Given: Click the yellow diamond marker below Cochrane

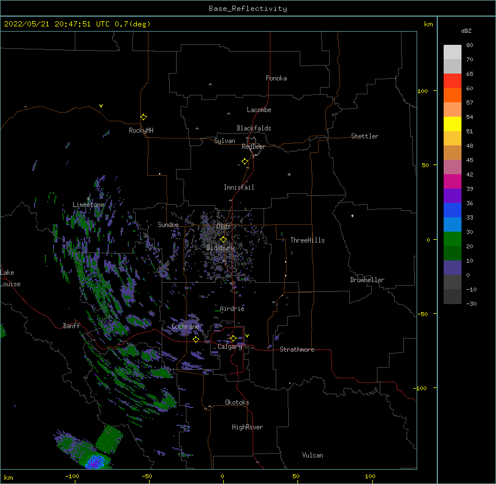Looking at the screenshot, I should pos(196,339).
